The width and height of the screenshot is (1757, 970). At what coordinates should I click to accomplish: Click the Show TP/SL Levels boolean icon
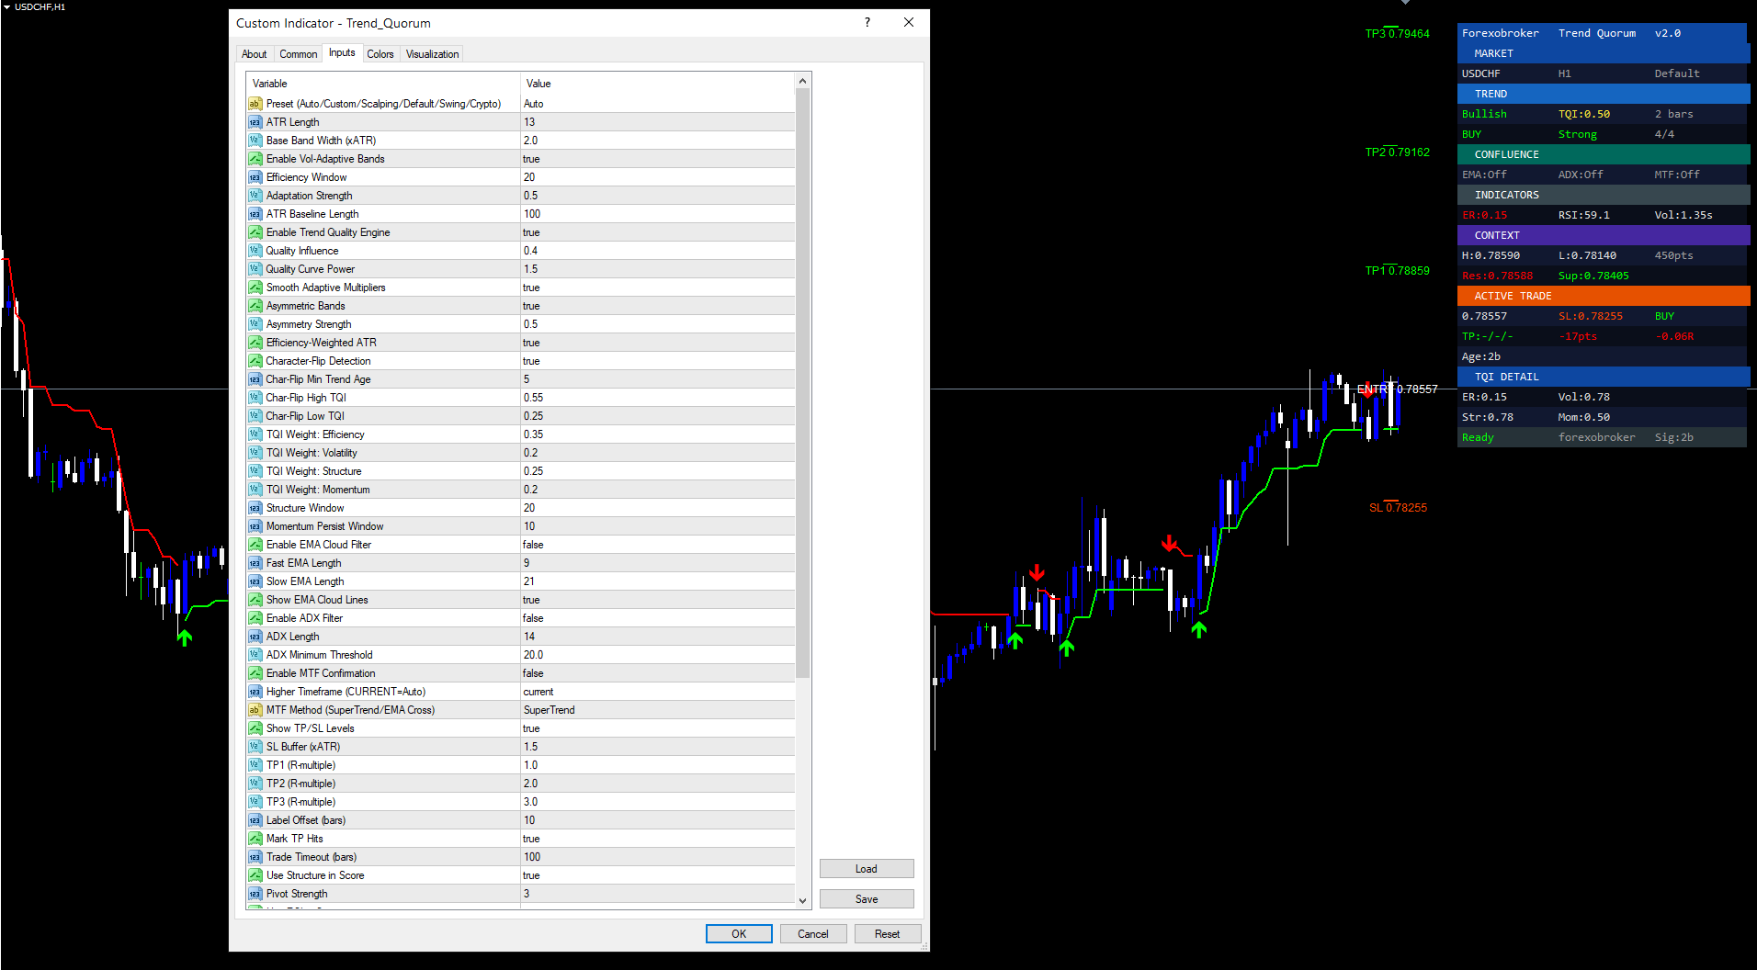pyautogui.click(x=255, y=728)
